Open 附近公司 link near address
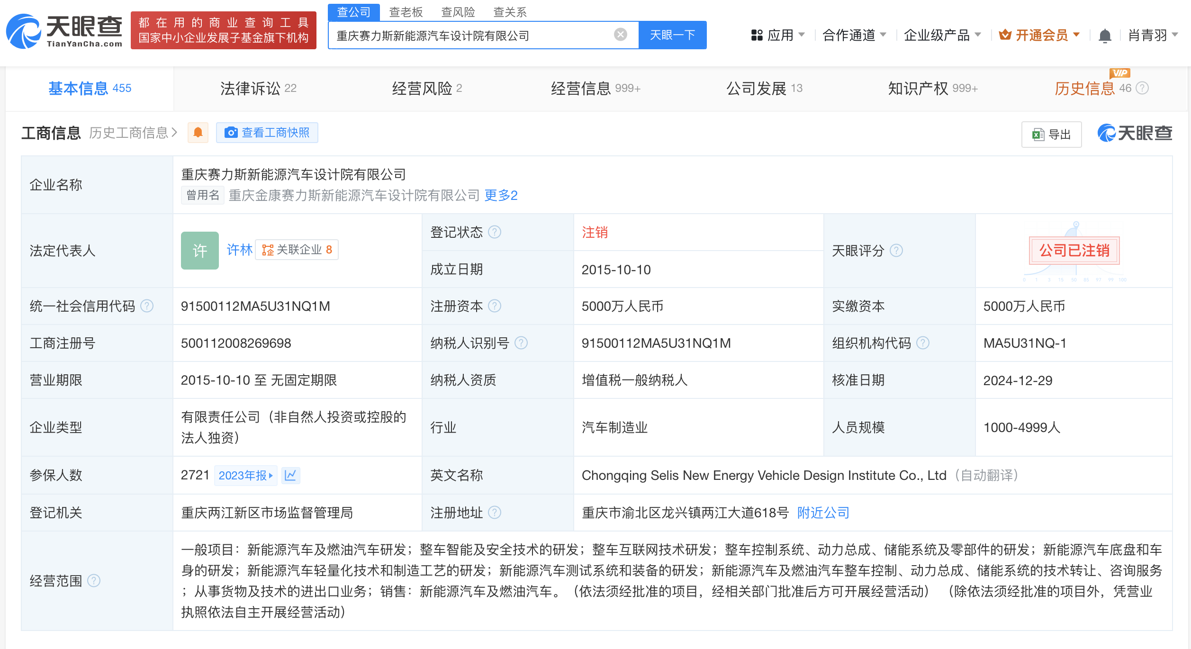Viewport: 1191px width, 649px height. point(823,513)
